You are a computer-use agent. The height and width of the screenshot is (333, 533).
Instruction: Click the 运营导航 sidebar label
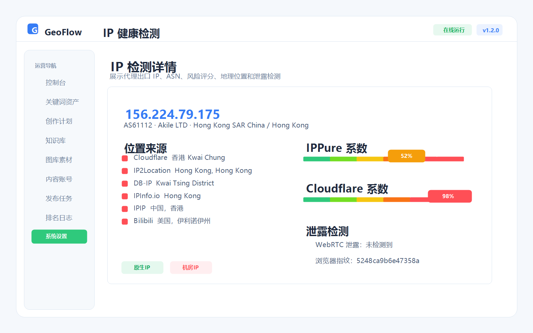click(x=46, y=66)
